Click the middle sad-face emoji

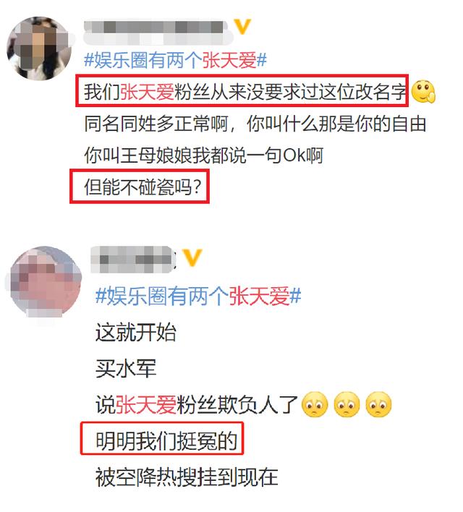[347, 404]
